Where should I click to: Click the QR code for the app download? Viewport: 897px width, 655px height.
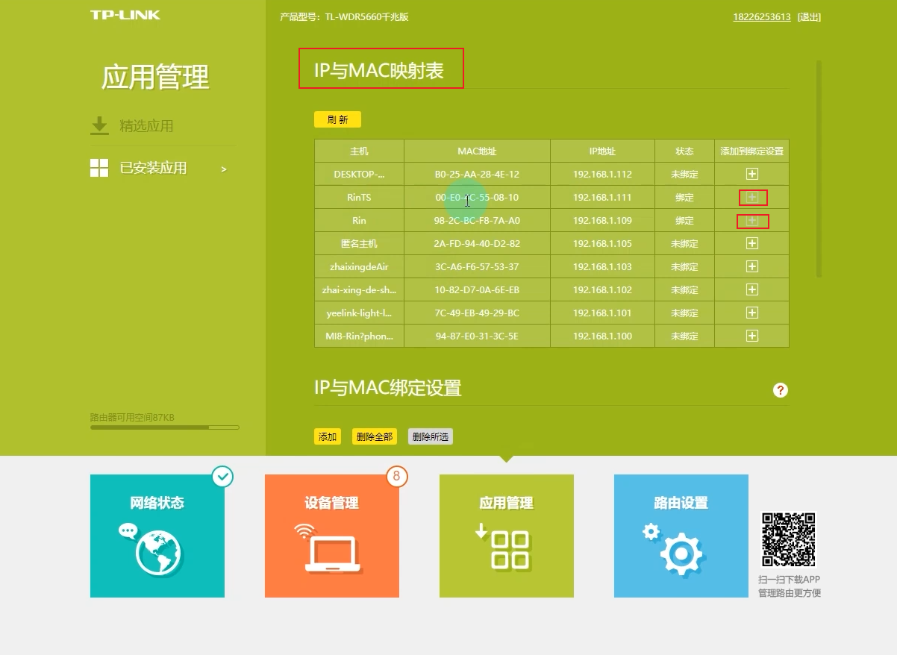(789, 539)
